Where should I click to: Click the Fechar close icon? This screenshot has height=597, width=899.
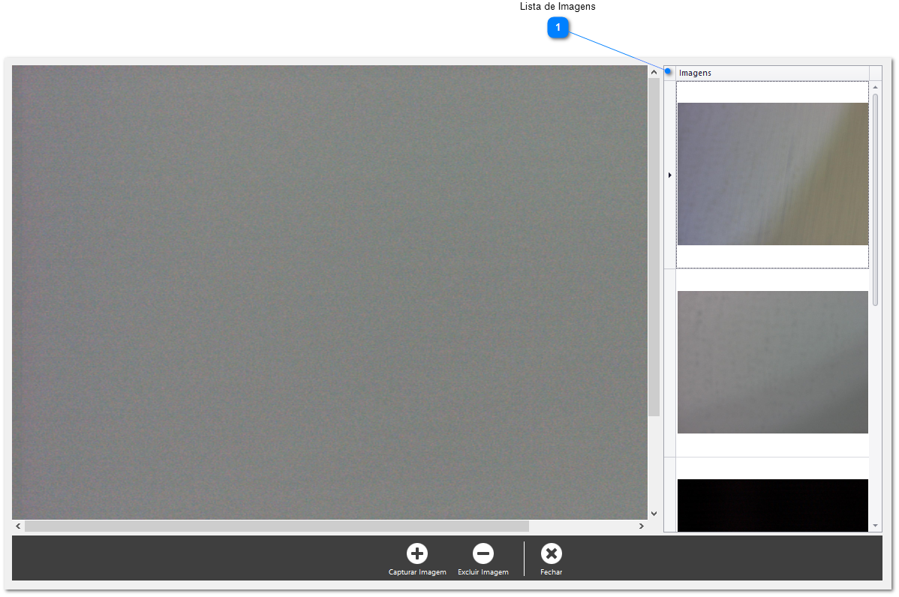coord(551,553)
